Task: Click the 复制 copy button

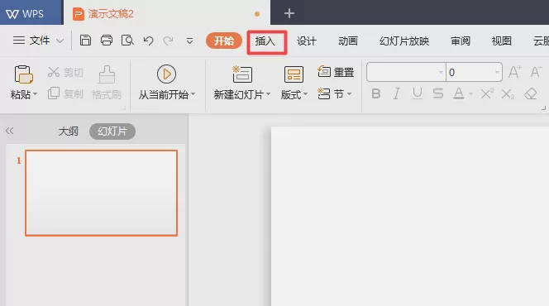Action: tap(65, 93)
